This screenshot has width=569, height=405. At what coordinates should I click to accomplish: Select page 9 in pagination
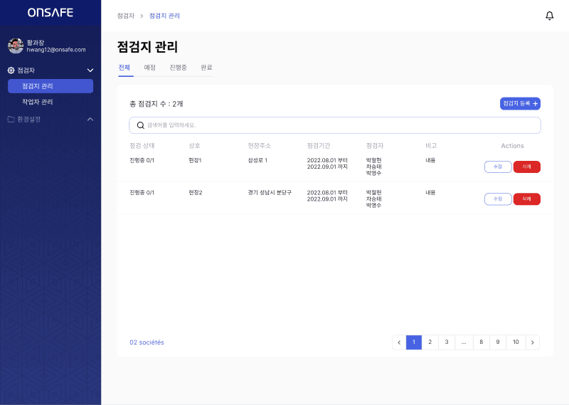click(x=498, y=342)
